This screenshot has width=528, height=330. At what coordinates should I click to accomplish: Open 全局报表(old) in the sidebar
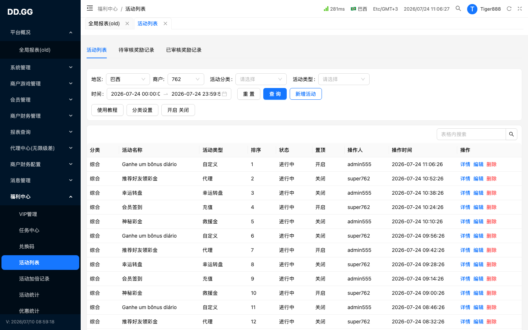[40, 50]
